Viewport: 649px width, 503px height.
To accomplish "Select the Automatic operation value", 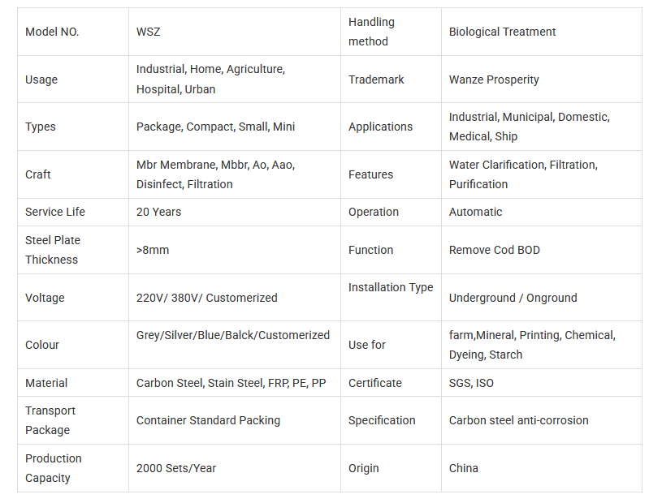I will click(475, 212).
